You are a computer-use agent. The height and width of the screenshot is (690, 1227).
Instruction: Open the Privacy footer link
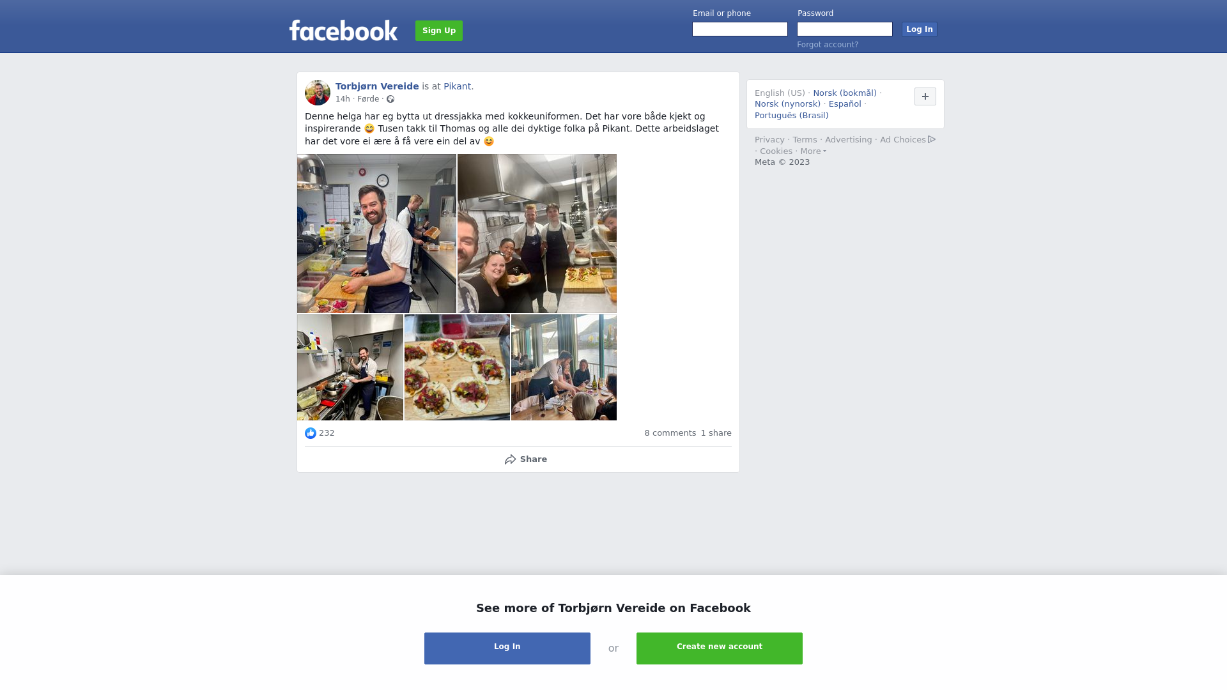tap(769, 140)
